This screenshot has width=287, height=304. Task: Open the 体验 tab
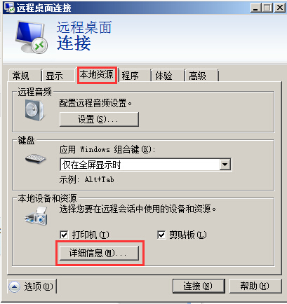point(168,76)
